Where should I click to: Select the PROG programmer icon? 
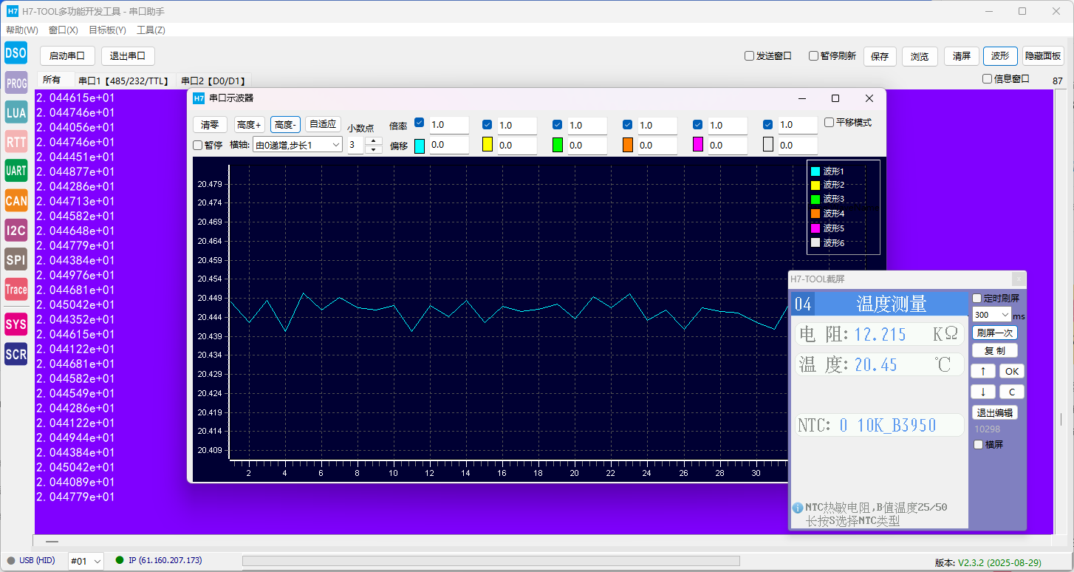(x=16, y=83)
